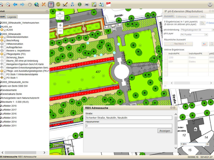
Task: Zoom in with the map plus button
Action: coord(60,25)
